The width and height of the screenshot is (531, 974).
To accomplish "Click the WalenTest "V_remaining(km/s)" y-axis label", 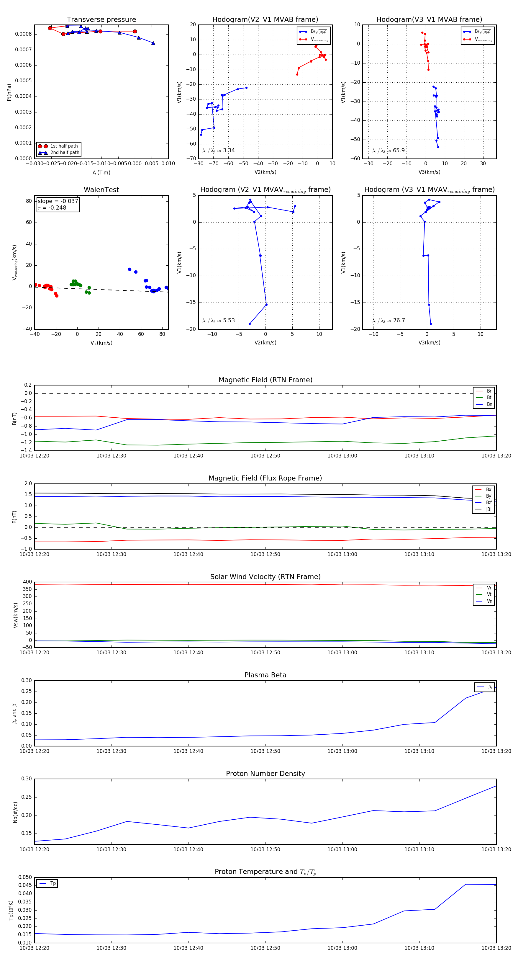I will [x=15, y=262].
